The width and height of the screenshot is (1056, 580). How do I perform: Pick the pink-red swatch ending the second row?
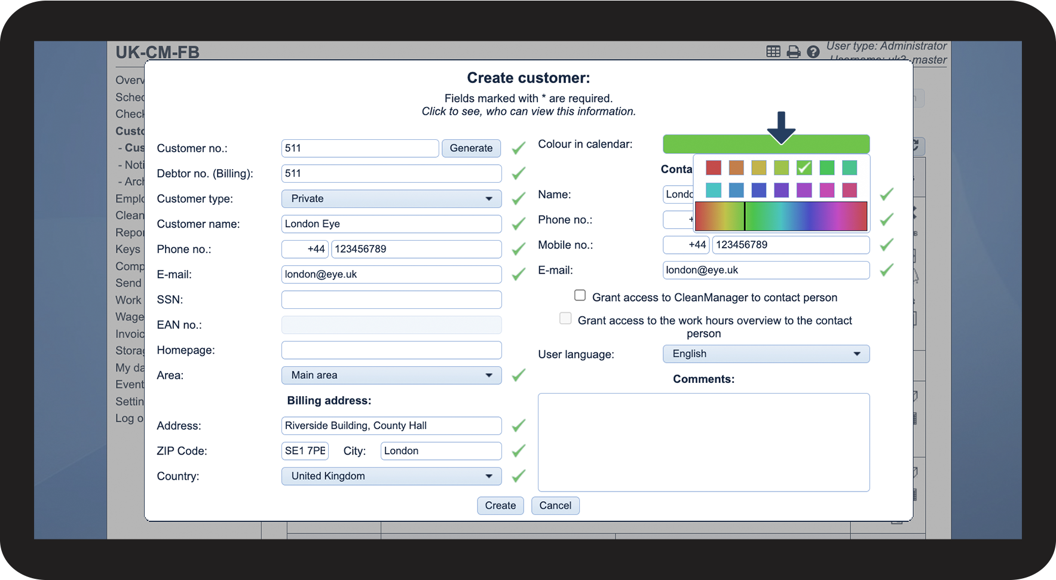pyautogui.click(x=850, y=190)
